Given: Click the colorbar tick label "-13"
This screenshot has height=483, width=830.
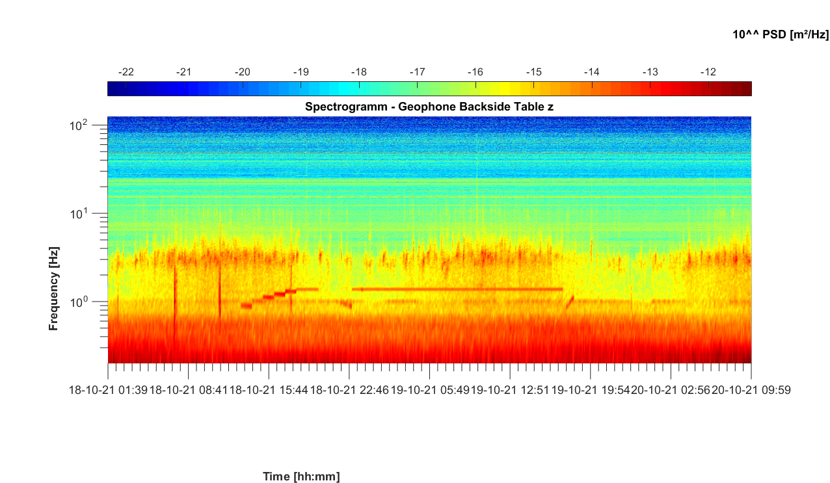Looking at the screenshot, I should 650,72.
